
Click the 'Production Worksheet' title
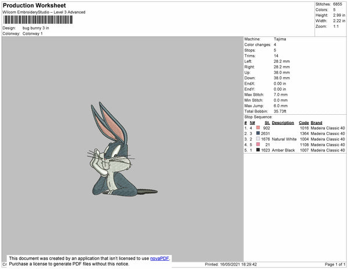(34, 5)
